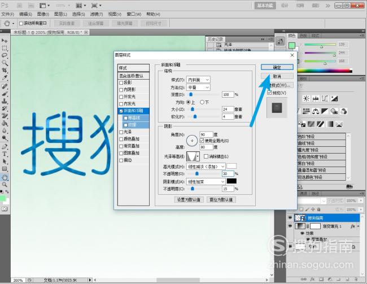The image size is (367, 284).
Task: Select the Brush tool
Action: coord(5,94)
